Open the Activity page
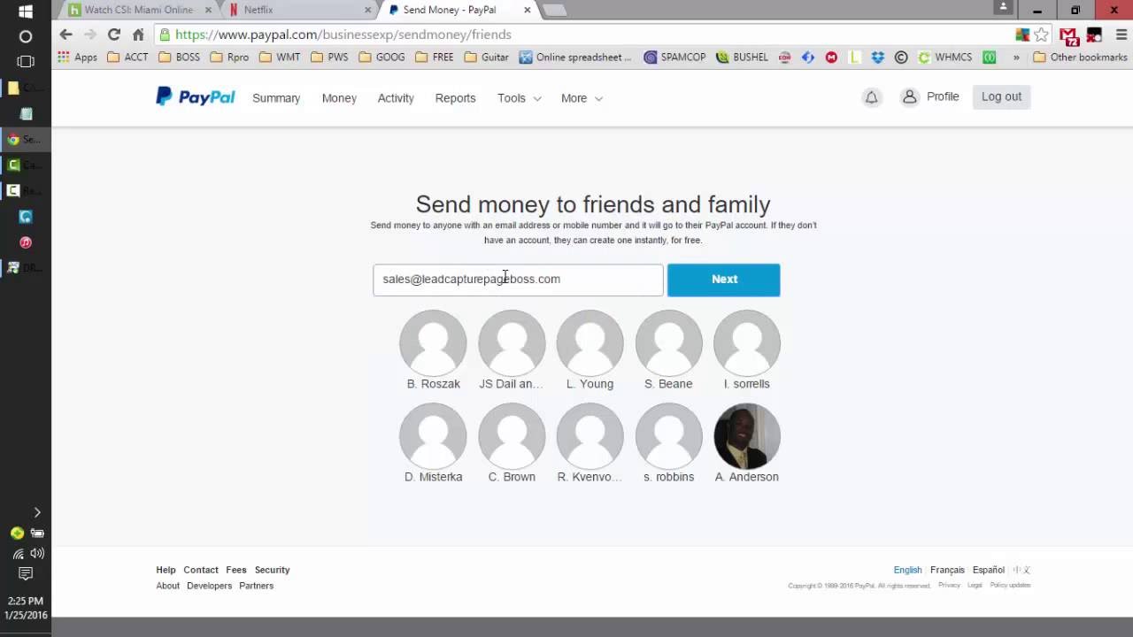 click(x=396, y=98)
